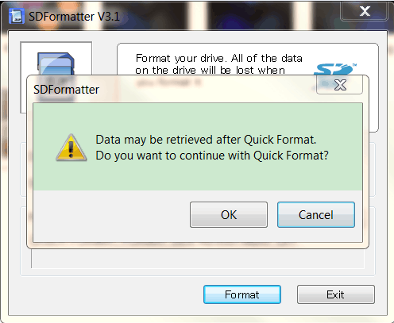Click the 'Format your drive' description text
Image resolution: width=394 pixels, height=323 pixels.
219,58
